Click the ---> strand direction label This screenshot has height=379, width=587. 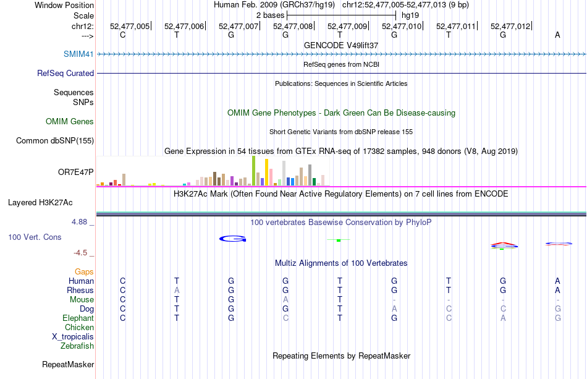click(87, 36)
